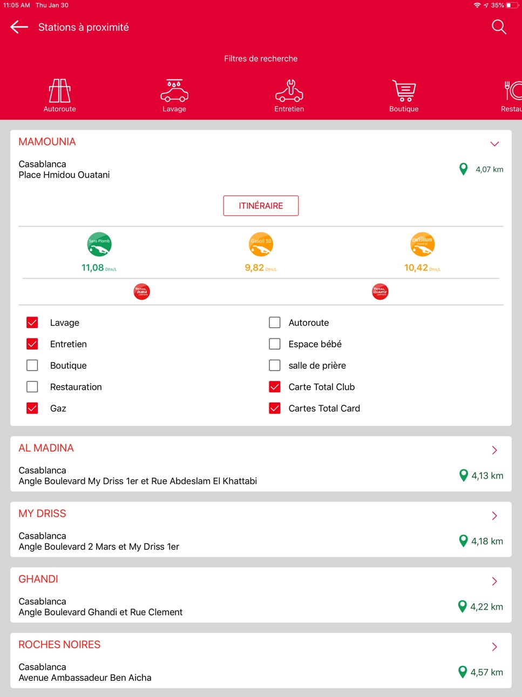
Task: Check the Espace bébé checkbox
Action: click(275, 344)
